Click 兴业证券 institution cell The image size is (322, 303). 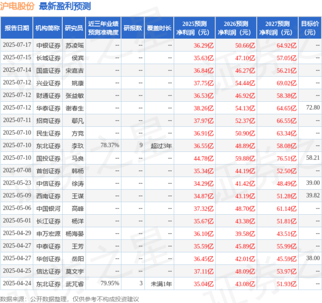pos(48,83)
